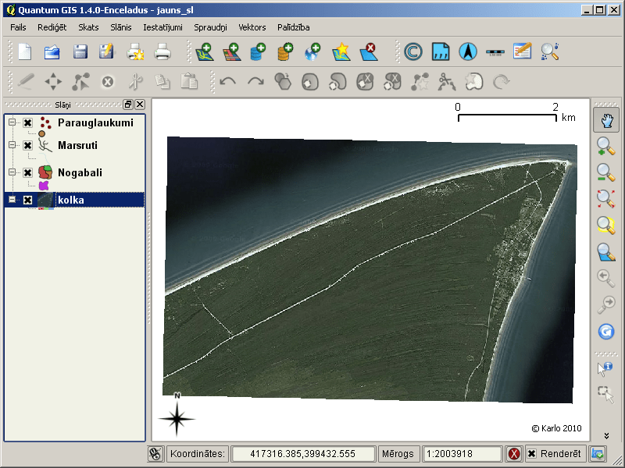Open the print composer with star icon

click(134, 52)
